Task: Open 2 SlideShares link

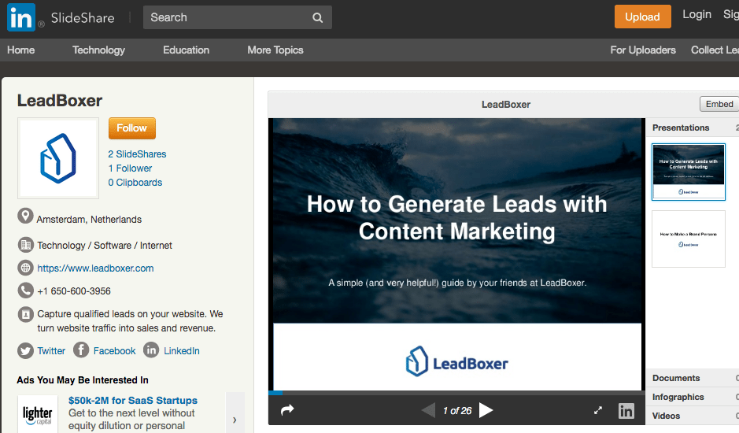Action: pos(137,154)
